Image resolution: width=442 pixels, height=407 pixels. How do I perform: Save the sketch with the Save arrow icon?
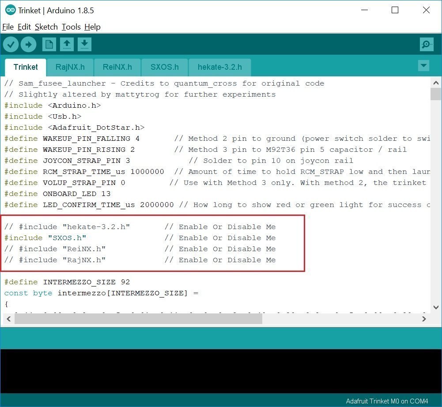pos(84,44)
